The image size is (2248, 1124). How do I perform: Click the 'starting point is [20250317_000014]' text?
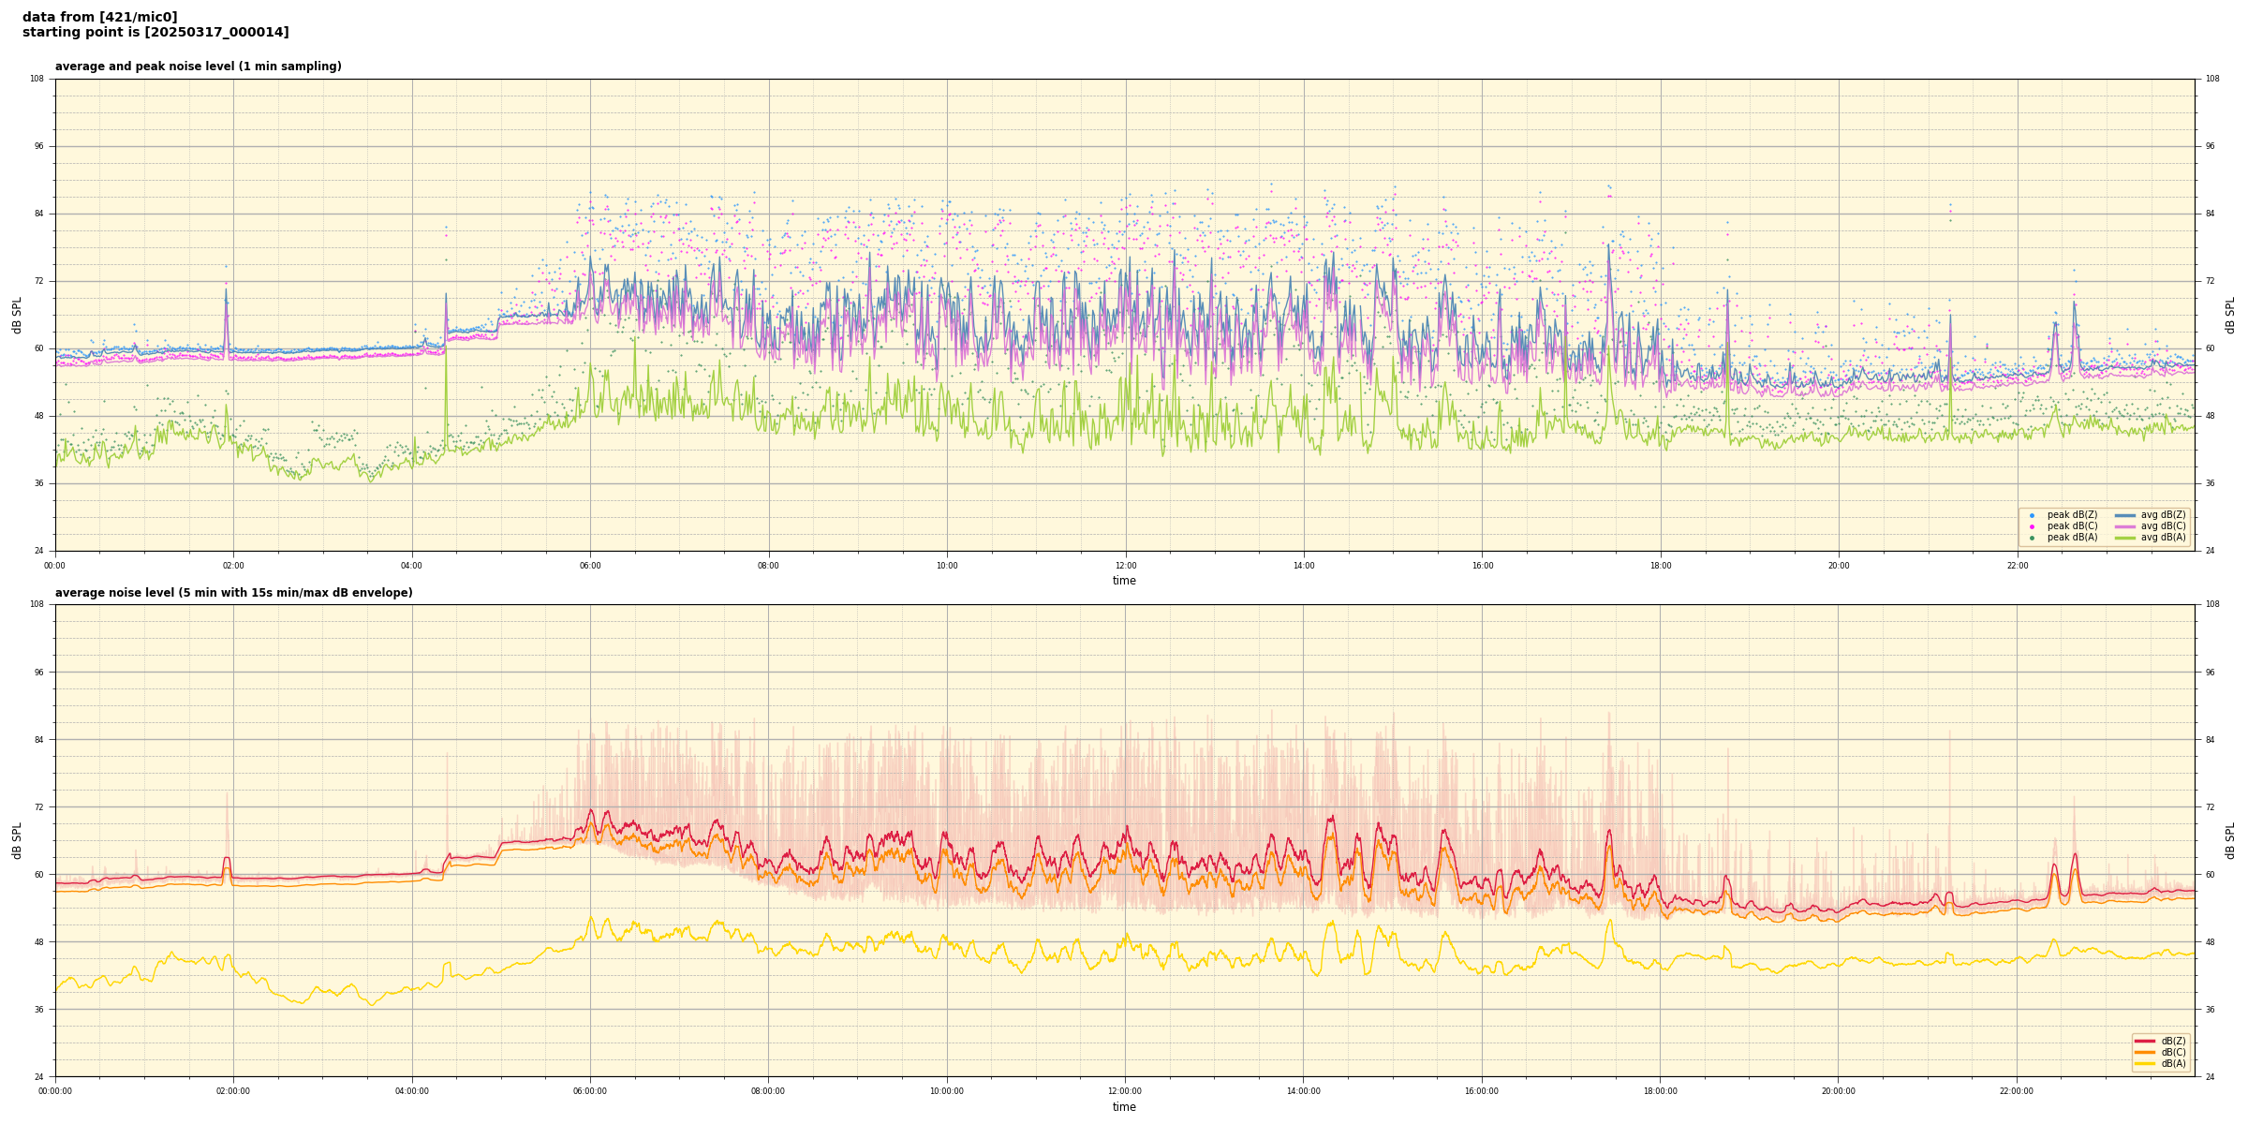(x=155, y=33)
